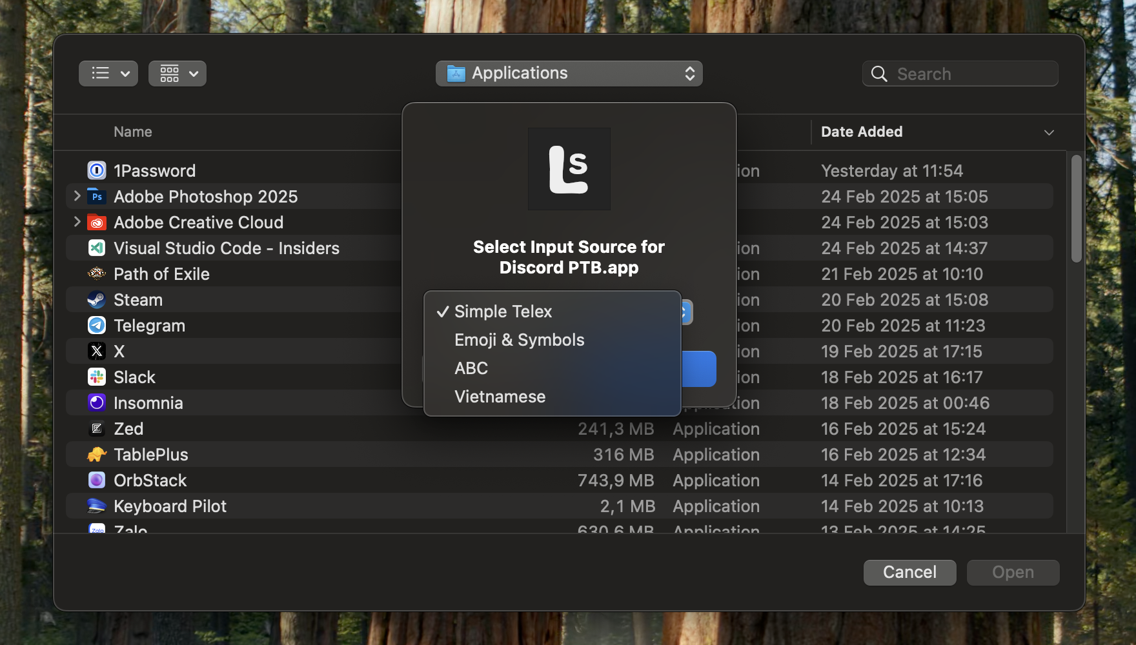The width and height of the screenshot is (1136, 645).
Task: Open the Applications location popup
Action: 569,74
